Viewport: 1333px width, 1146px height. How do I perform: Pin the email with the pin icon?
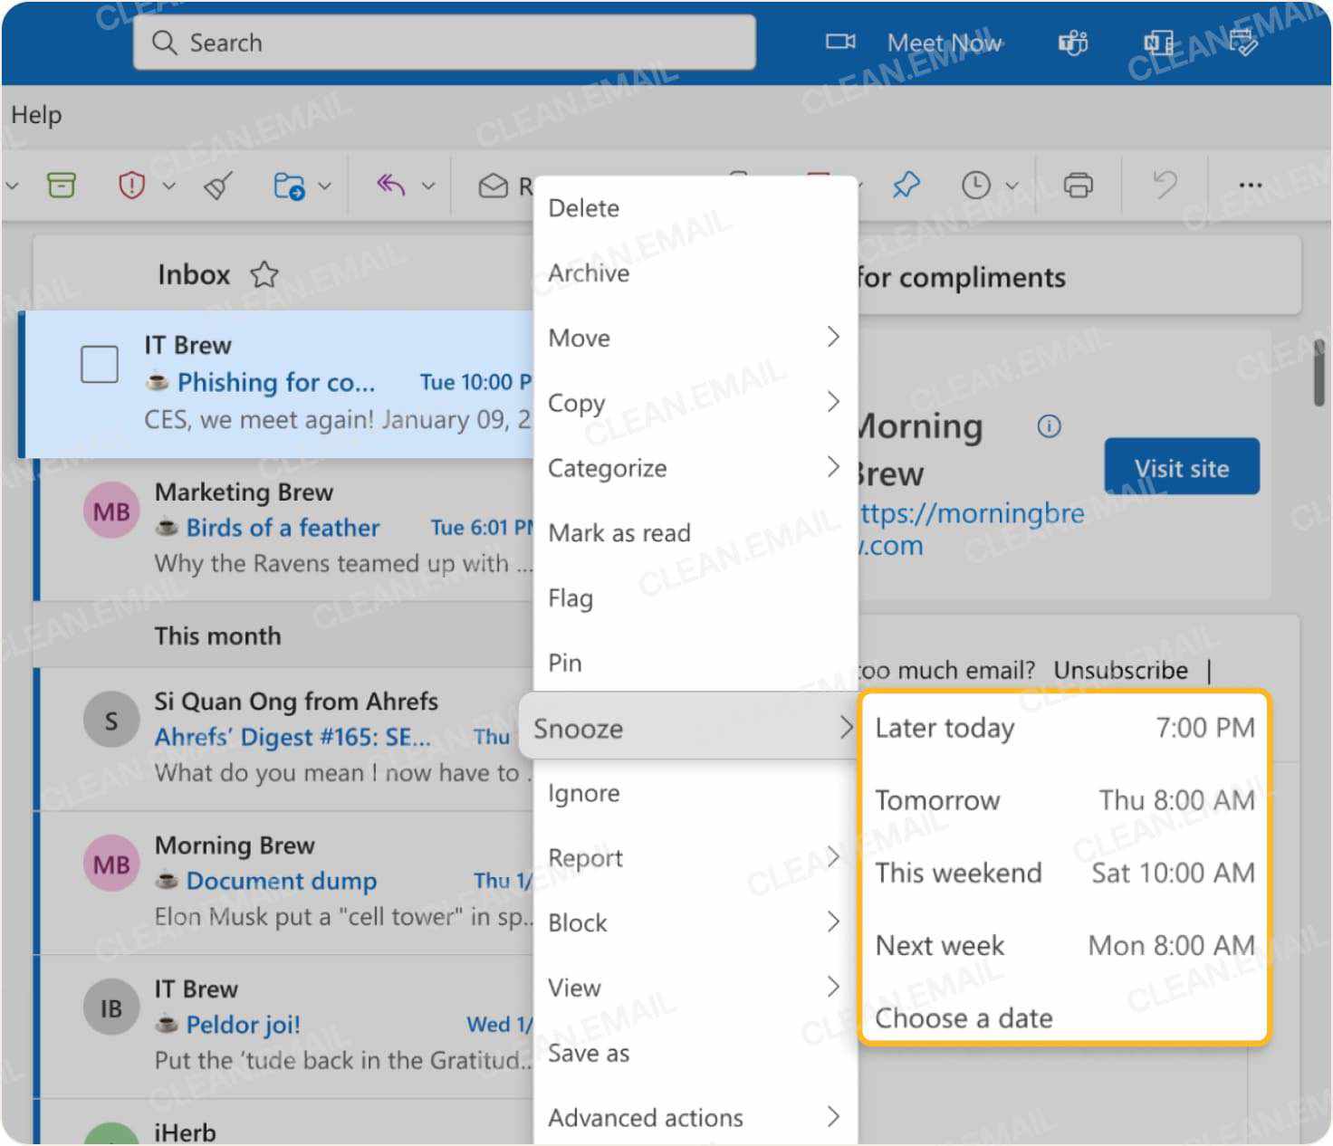(905, 185)
